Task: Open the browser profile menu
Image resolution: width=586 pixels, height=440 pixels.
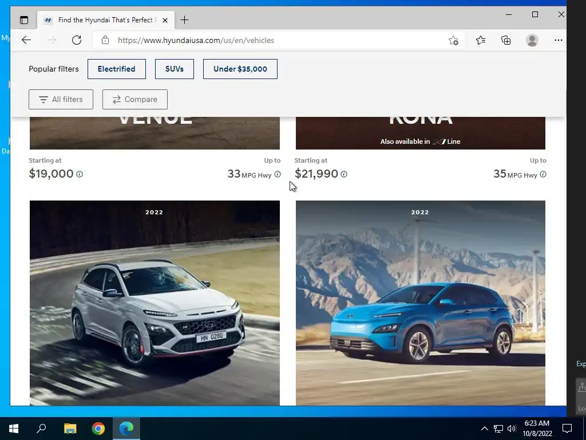Action: click(532, 41)
